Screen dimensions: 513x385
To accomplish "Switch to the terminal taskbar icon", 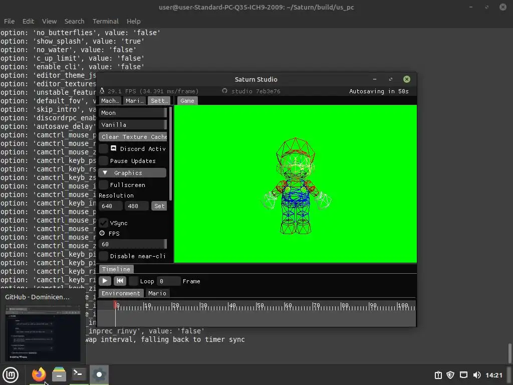I will click(79, 374).
